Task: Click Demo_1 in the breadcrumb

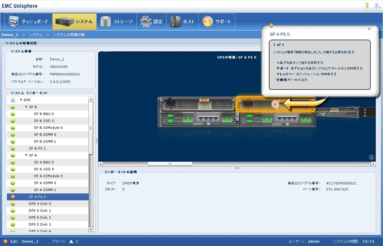Action: pyautogui.click(x=10, y=35)
